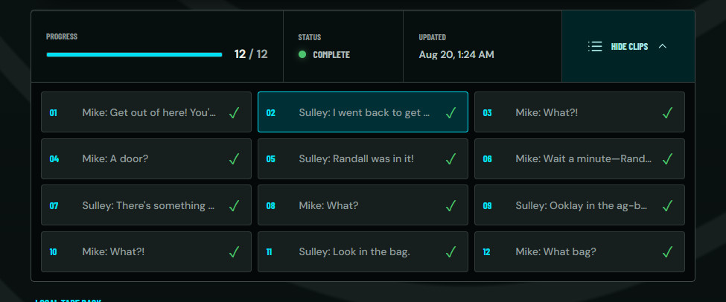Click the green checkmark on clip 09
Viewport: 726px width, 302px height.
(667, 205)
